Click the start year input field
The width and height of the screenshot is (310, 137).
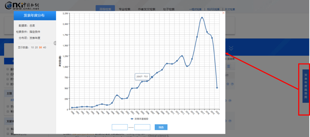[119, 127]
